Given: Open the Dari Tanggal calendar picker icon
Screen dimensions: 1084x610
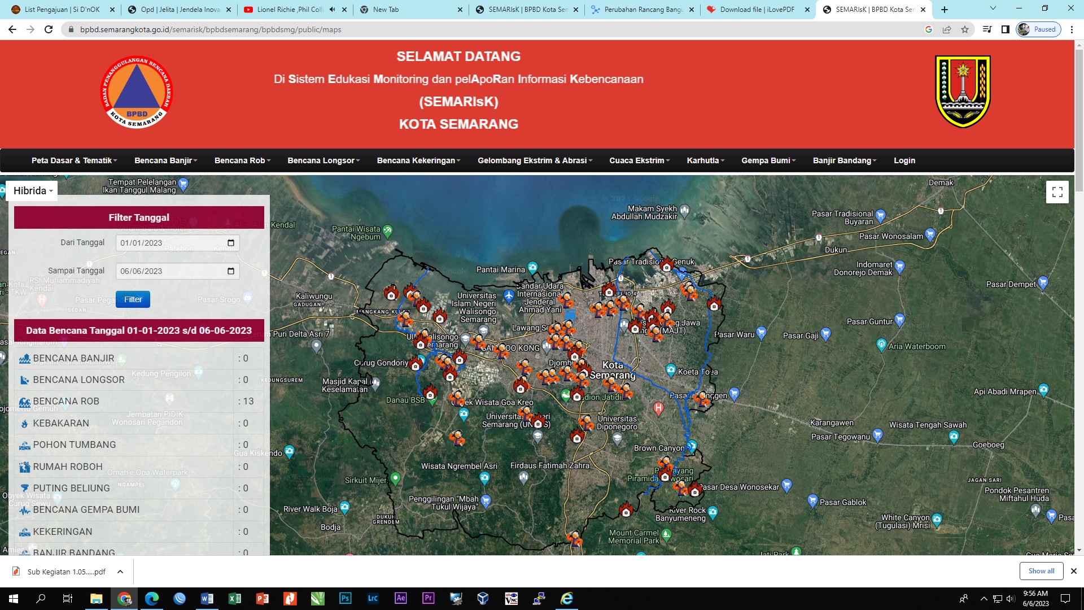Looking at the screenshot, I should click(230, 243).
